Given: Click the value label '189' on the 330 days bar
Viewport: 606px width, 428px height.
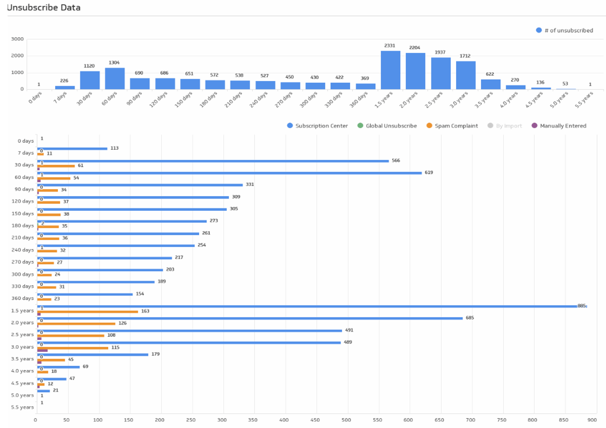Looking at the screenshot, I should 162,281.
